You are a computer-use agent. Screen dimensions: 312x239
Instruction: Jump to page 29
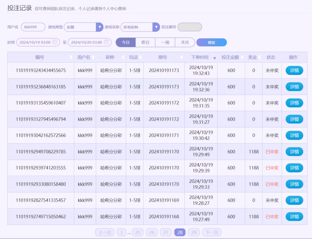pyautogui.click(x=194, y=232)
